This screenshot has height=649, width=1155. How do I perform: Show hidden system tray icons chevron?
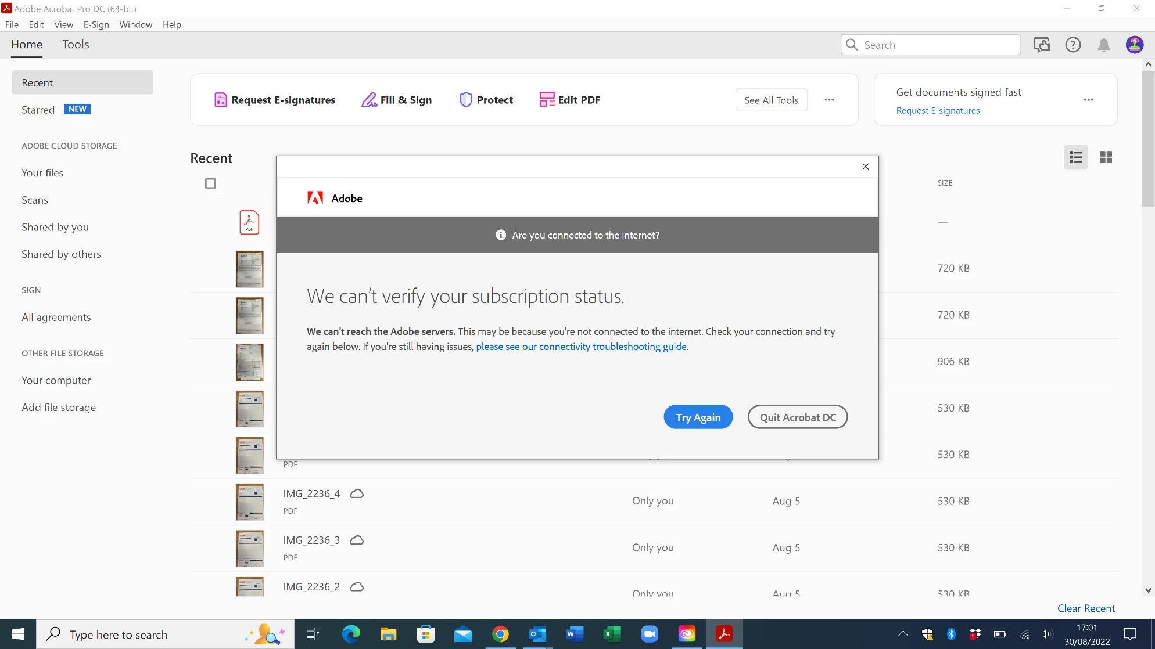[x=903, y=634]
